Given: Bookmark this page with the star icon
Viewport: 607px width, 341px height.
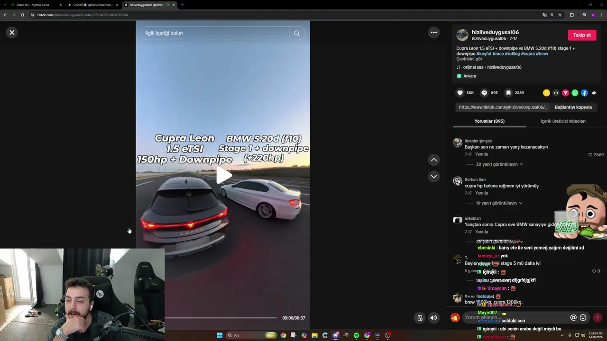Looking at the screenshot, I should click(560, 15).
